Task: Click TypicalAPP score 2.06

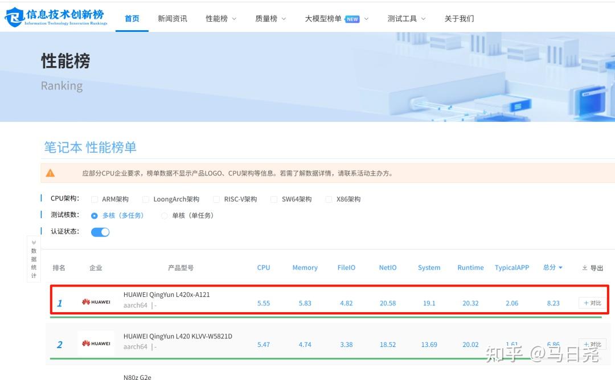Action: 512,303
